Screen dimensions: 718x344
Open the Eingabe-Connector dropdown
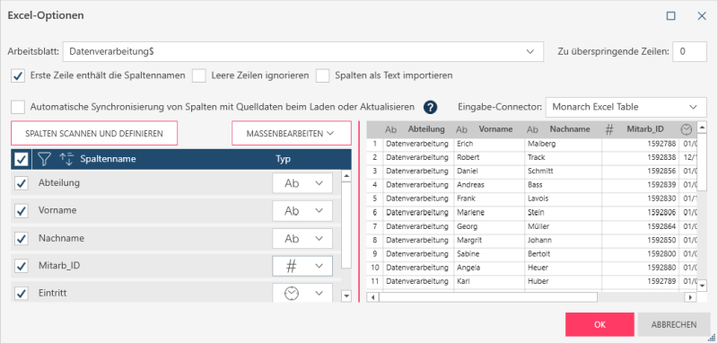pos(626,107)
